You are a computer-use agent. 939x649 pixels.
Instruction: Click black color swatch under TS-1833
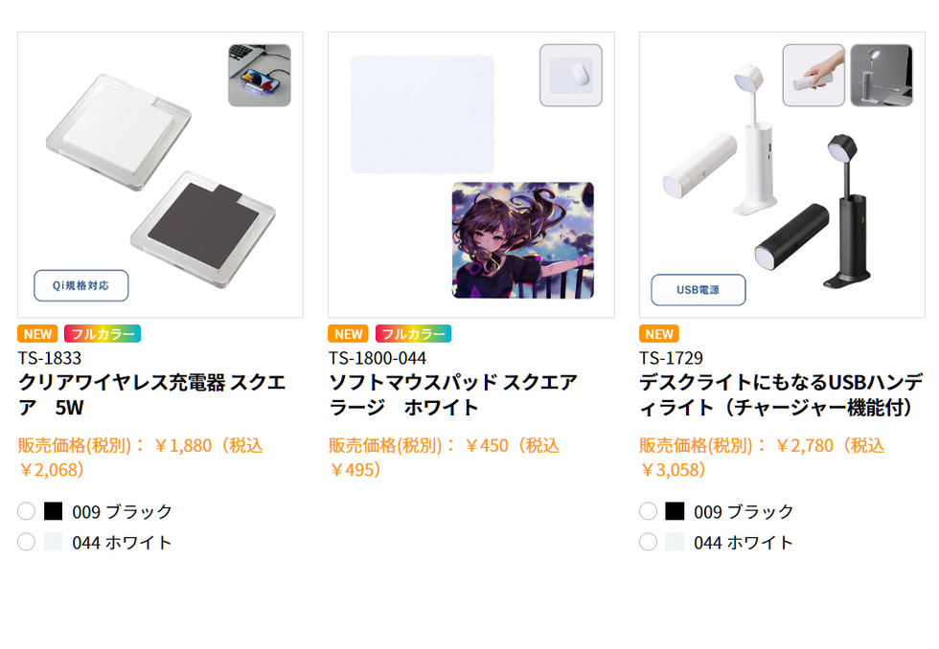point(54,511)
